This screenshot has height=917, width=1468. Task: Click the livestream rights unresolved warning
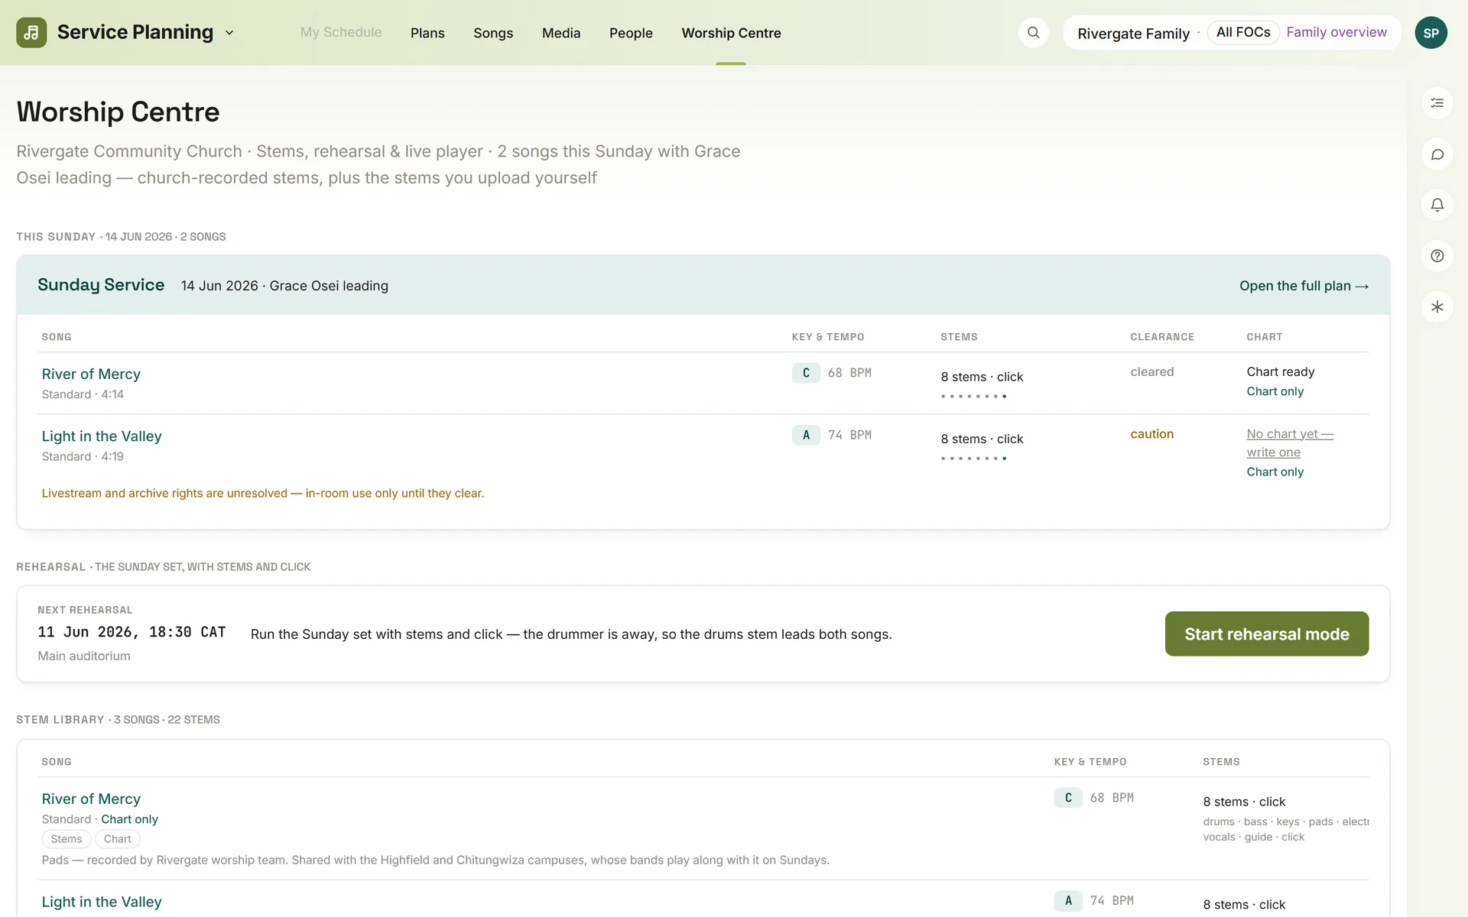[263, 494]
